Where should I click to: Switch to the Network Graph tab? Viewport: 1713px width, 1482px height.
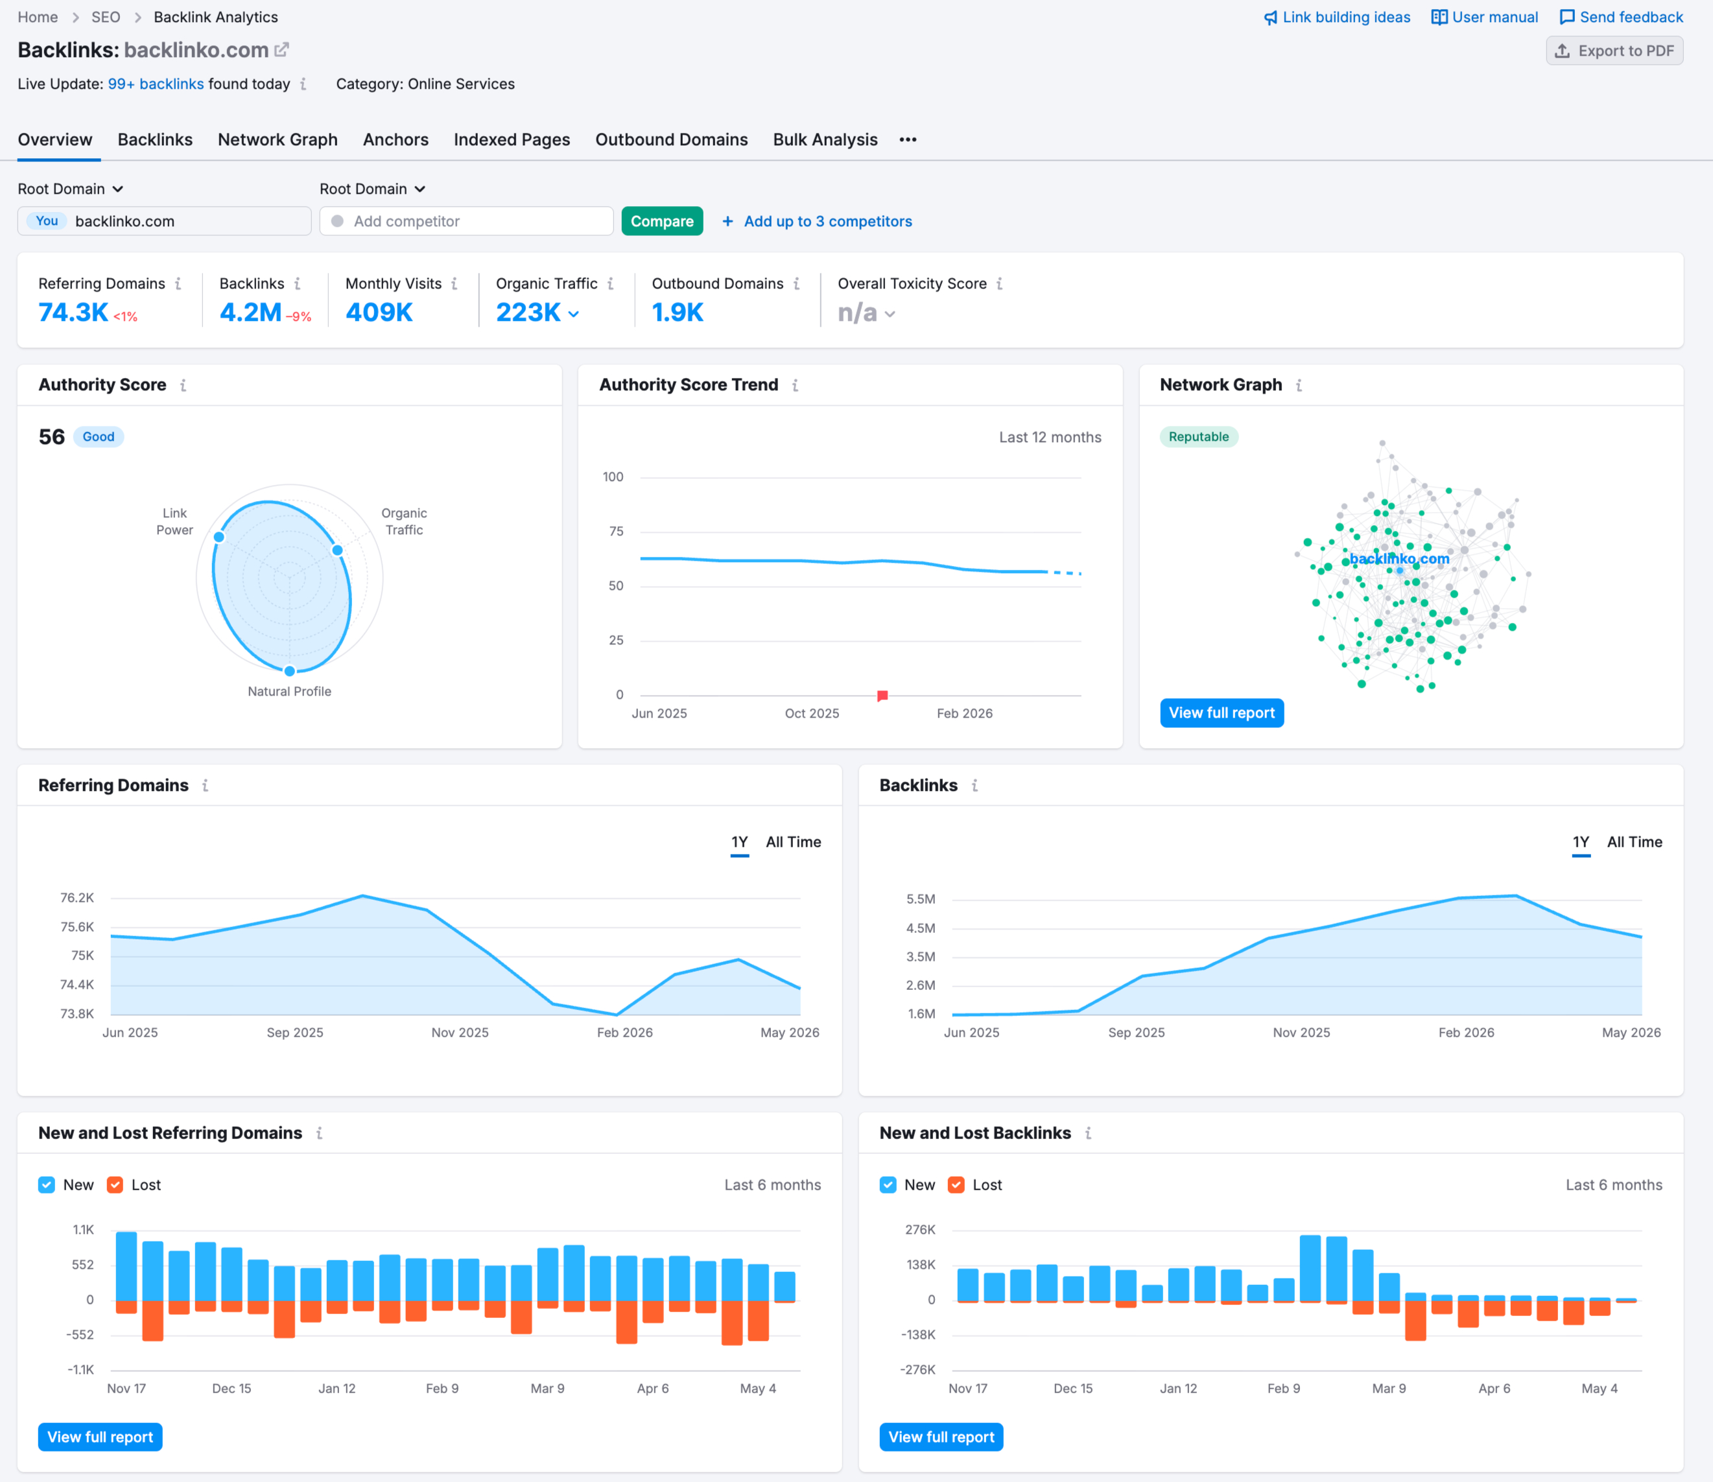coord(277,140)
